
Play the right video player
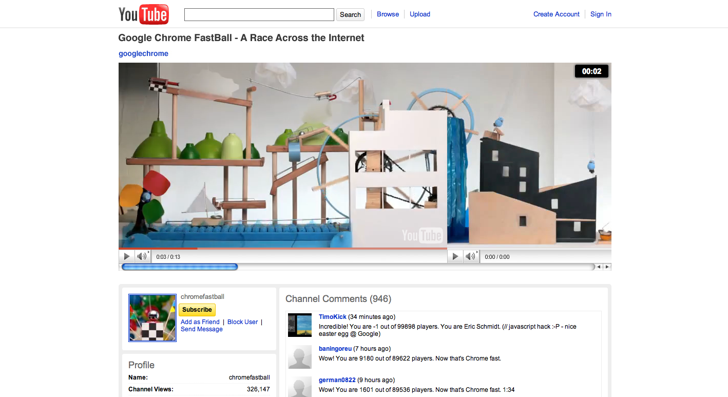tap(455, 256)
